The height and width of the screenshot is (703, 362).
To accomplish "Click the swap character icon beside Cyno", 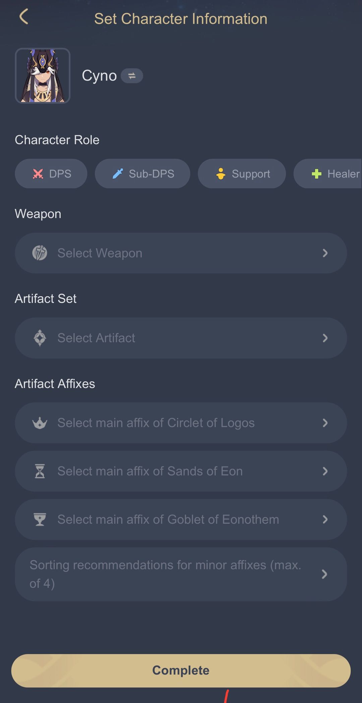I will tap(132, 76).
